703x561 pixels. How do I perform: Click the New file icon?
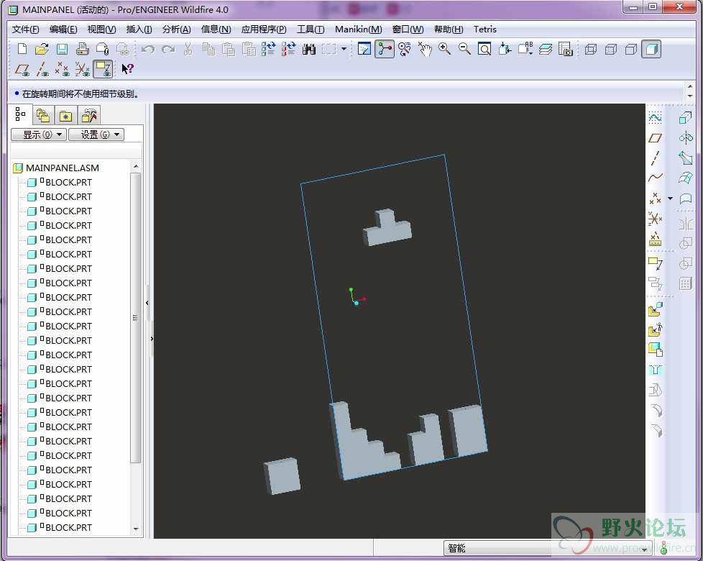click(x=22, y=49)
